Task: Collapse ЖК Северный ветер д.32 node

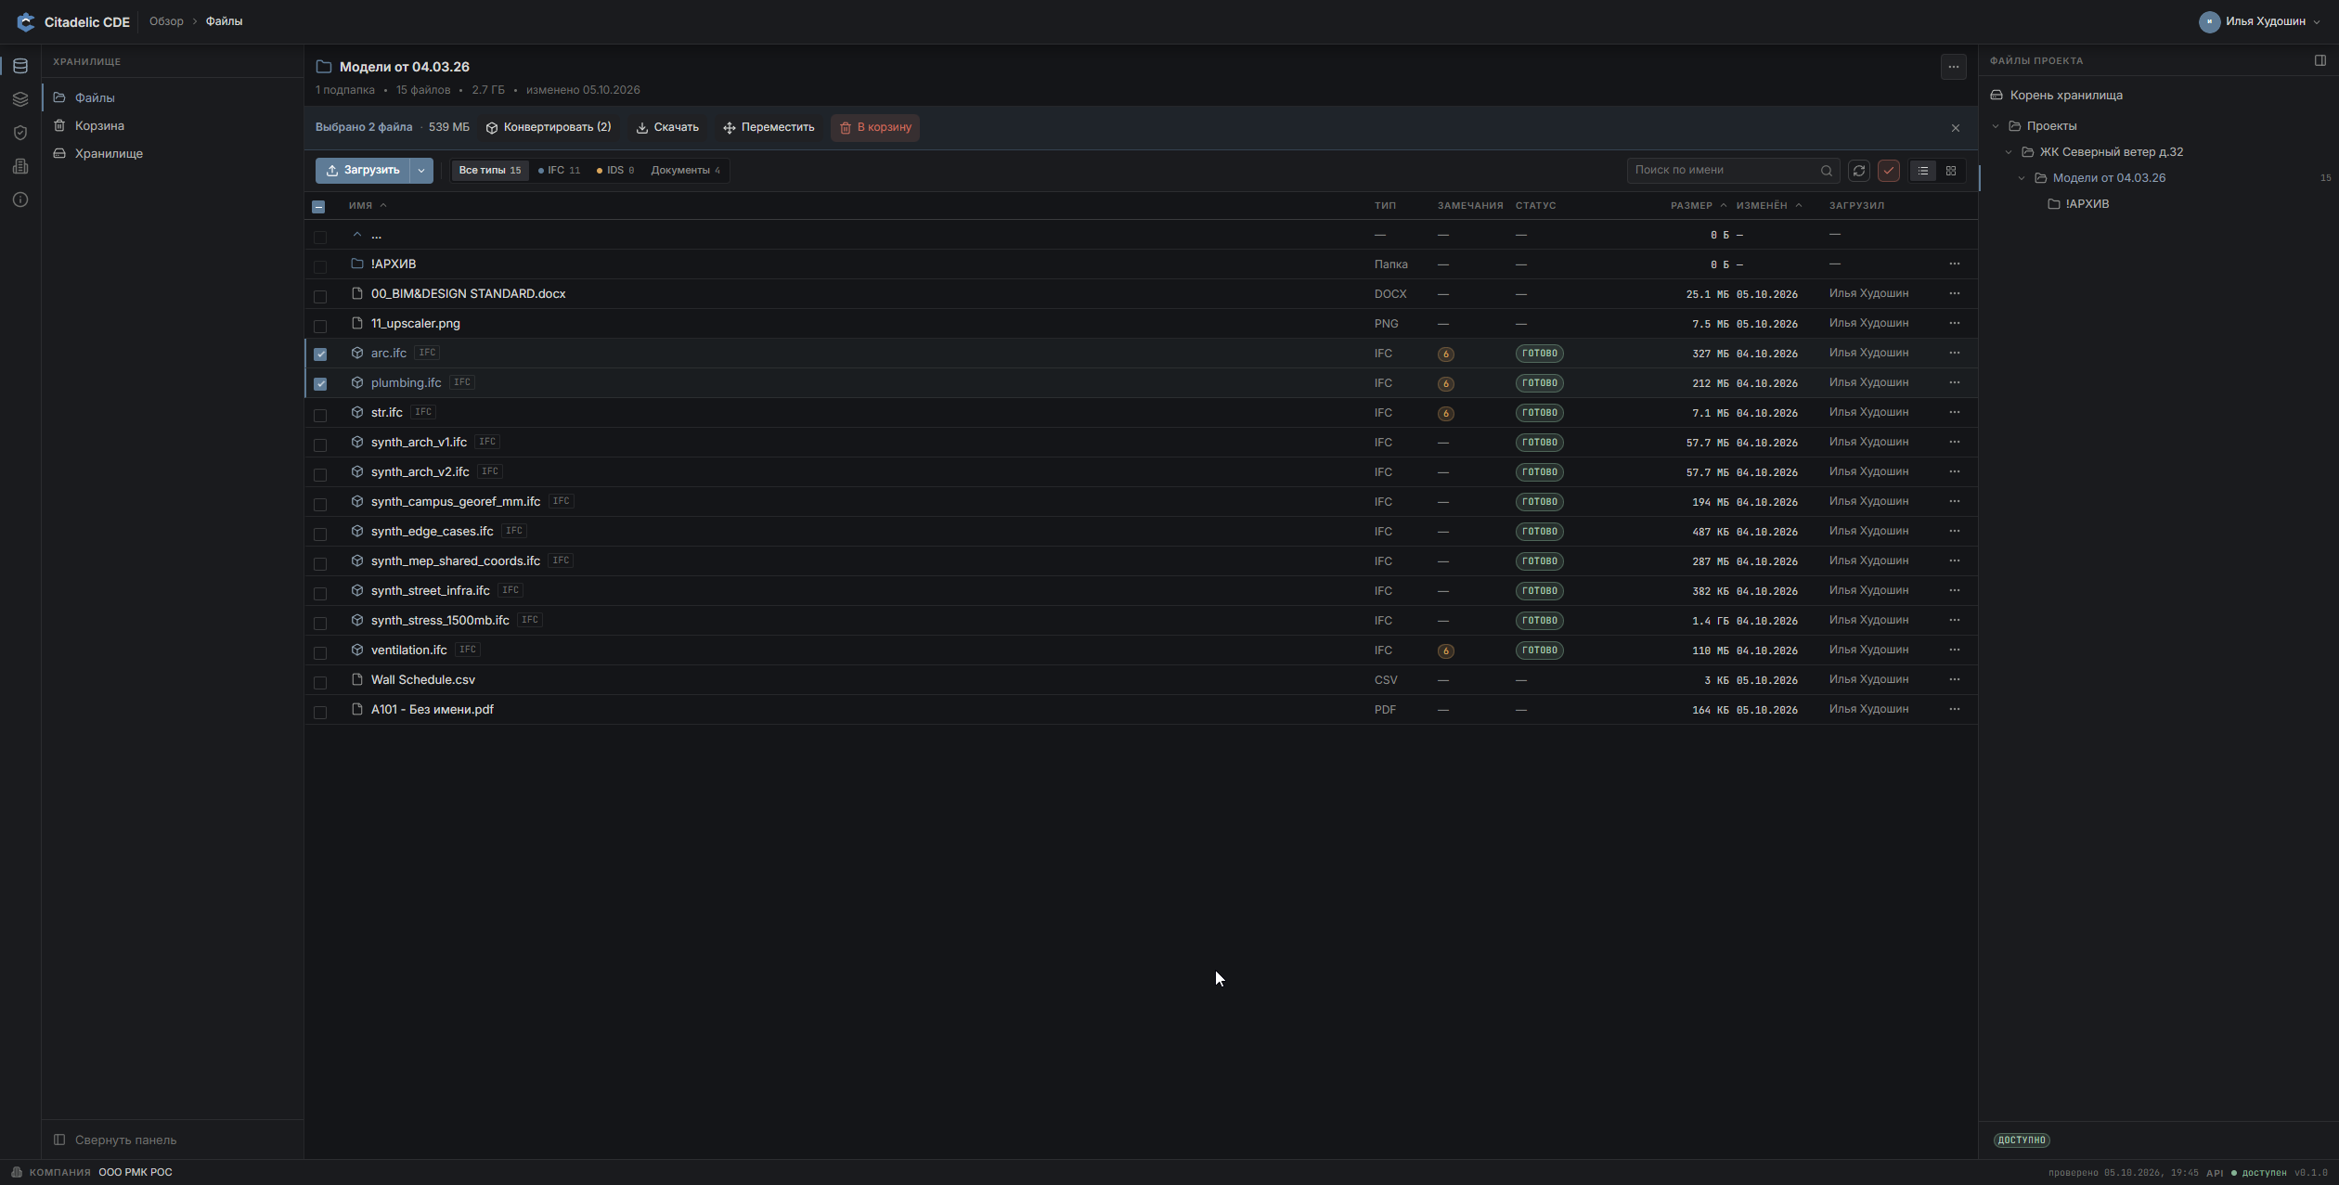Action: pos(2009,152)
